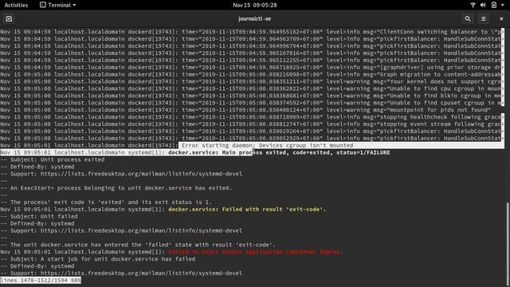Click the 'journalctl -xe' window title
The width and height of the screenshot is (510, 287).
click(255, 19)
